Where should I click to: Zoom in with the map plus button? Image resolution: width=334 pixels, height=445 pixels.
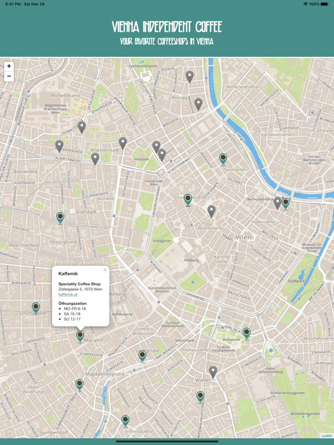pos(9,66)
